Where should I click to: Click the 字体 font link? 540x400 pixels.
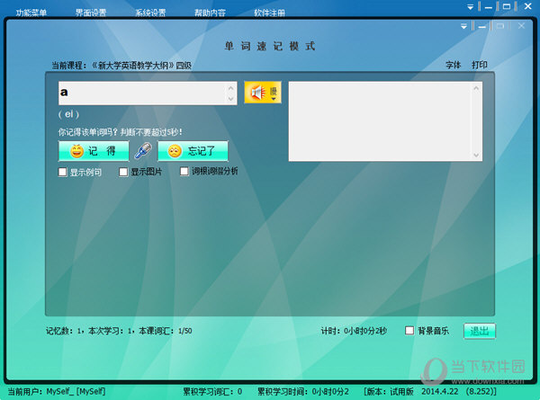point(453,65)
